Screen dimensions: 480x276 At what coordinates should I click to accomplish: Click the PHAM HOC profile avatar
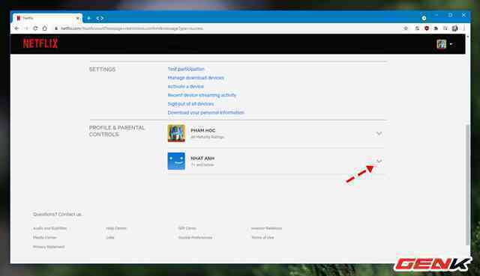pos(176,133)
